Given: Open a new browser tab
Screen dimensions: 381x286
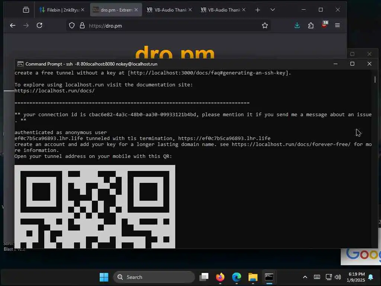Looking at the screenshot, I should [258, 10].
